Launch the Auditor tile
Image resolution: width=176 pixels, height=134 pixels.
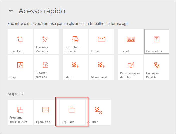98,112
